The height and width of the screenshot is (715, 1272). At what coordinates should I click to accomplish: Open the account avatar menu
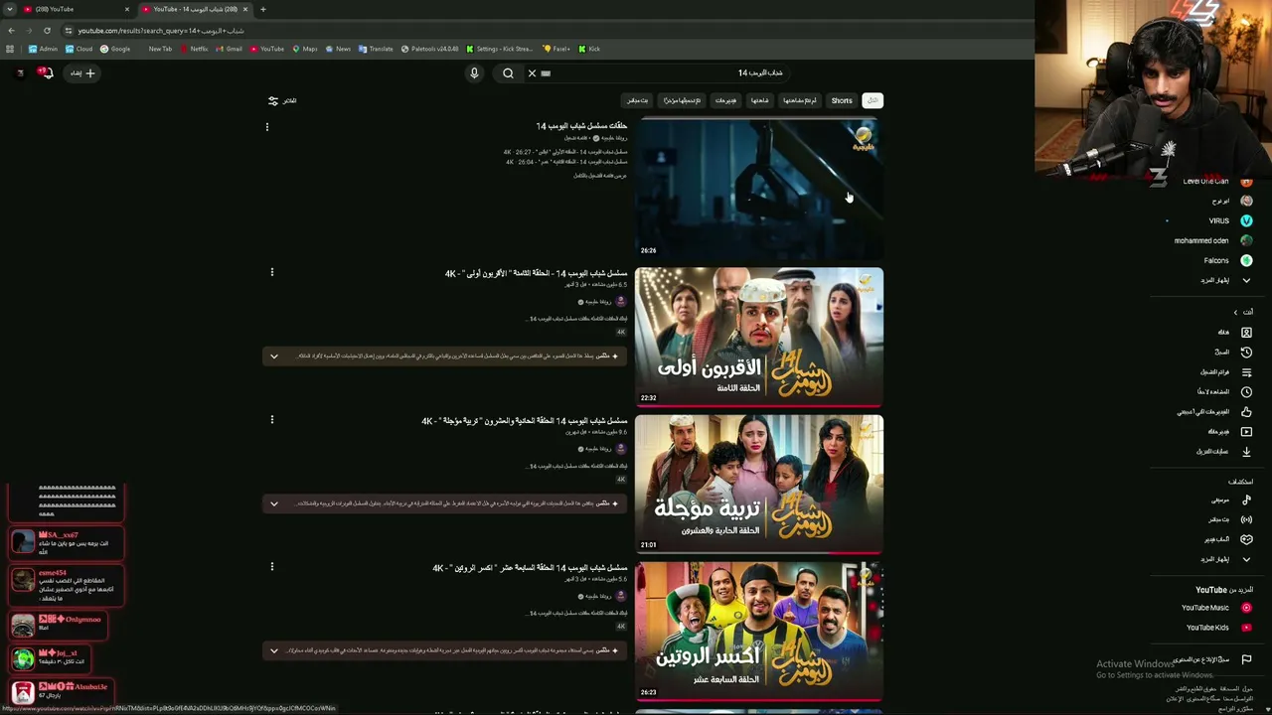[20, 72]
